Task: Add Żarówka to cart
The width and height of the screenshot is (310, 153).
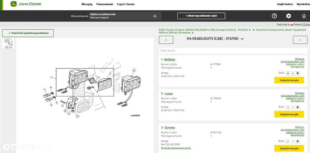Action: pyautogui.click(x=289, y=148)
